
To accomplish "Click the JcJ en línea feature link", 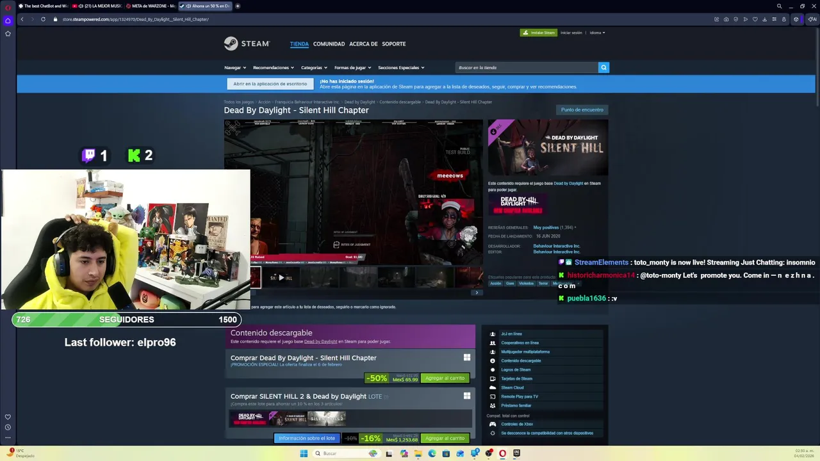I will pyautogui.click(x=511, y=334).
